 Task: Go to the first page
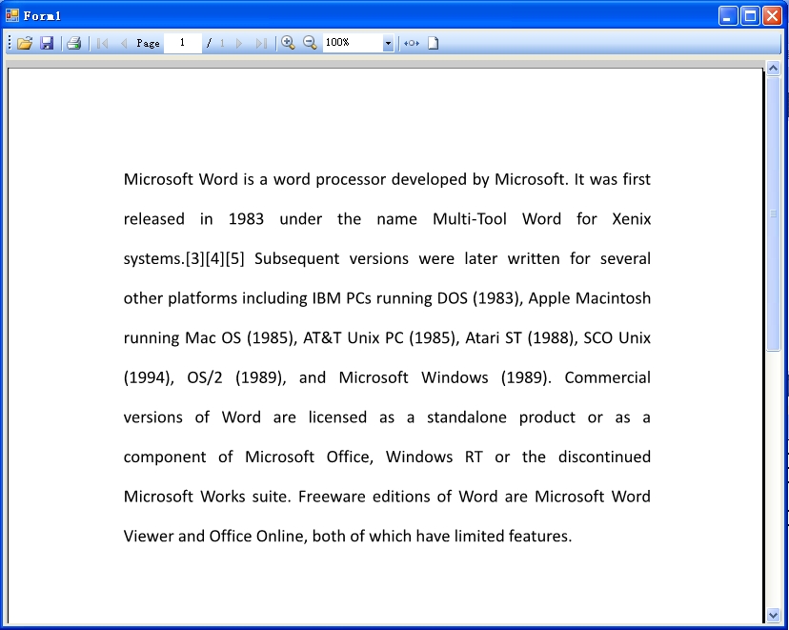point(102,43)
